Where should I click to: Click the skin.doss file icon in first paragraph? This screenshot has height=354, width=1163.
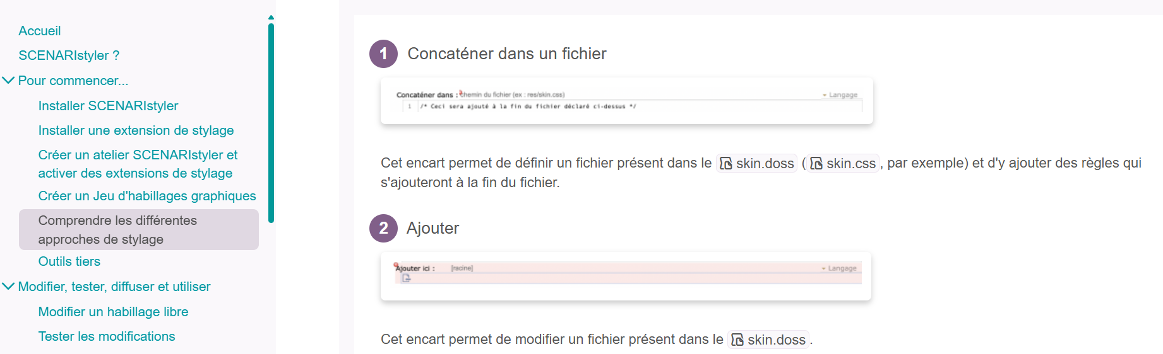[x=726, y=164]
